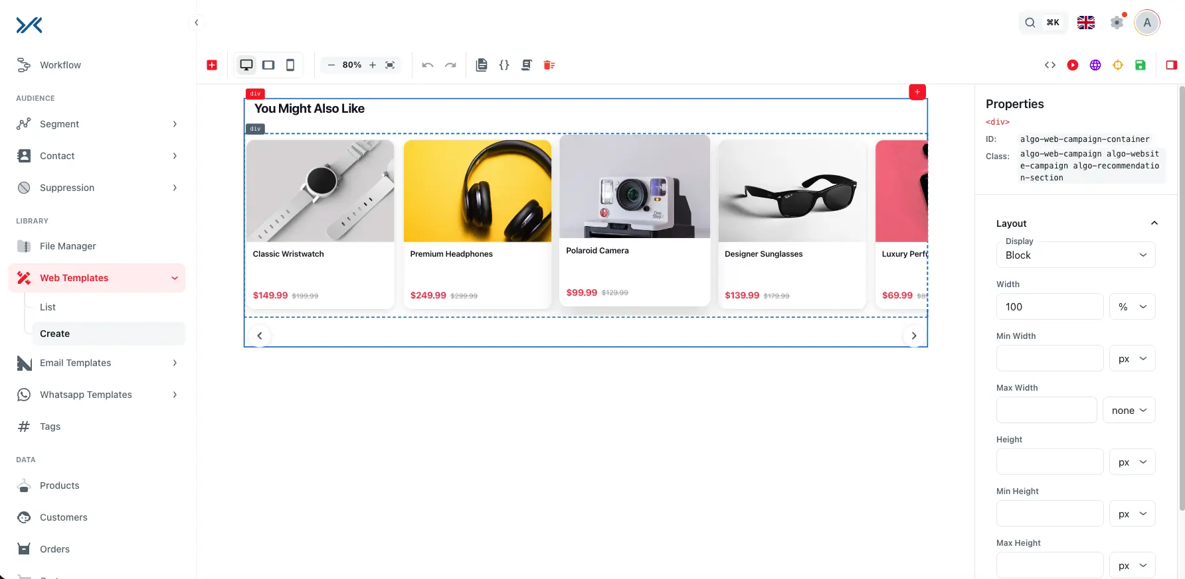Click the Width input field
This screenshot has height=579, width=1185.
coord(1050,306)
